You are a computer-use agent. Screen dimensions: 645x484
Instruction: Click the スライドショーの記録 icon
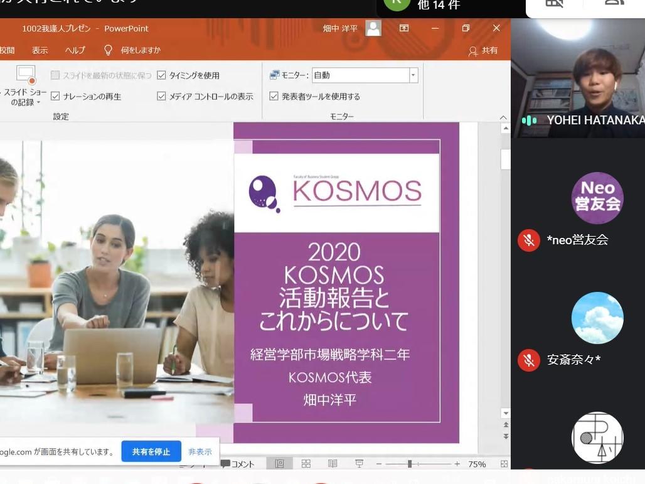[26, 75]
